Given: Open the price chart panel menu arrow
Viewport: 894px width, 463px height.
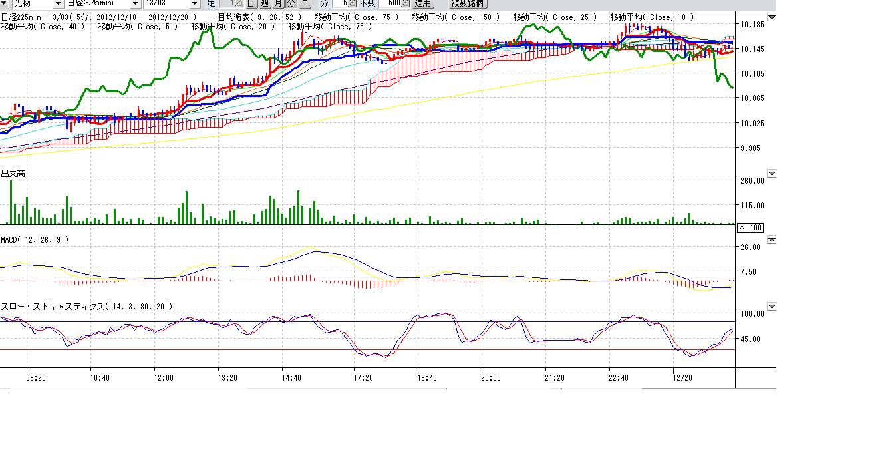Looking at the screenshot, I should 772,17.
